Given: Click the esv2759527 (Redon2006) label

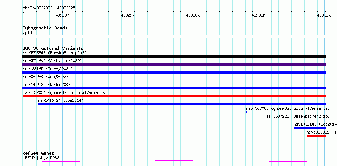Looking at the screenshot, I should click(x=48, y=85).
